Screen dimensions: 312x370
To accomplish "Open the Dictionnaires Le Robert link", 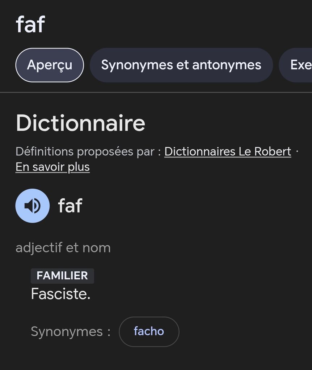I will coord(228,151).
